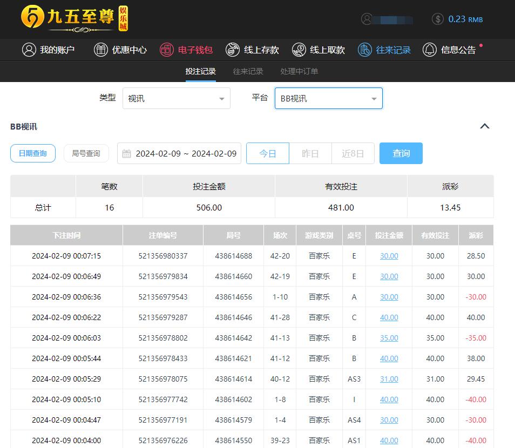
Task: Open the 类型 dropdown showing 视讯
Action: 177,98
